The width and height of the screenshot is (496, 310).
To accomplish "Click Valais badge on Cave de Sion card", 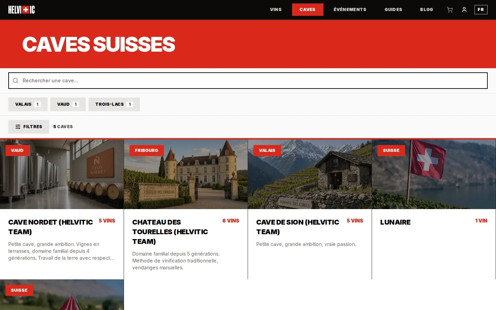I will tap(267, 151).
